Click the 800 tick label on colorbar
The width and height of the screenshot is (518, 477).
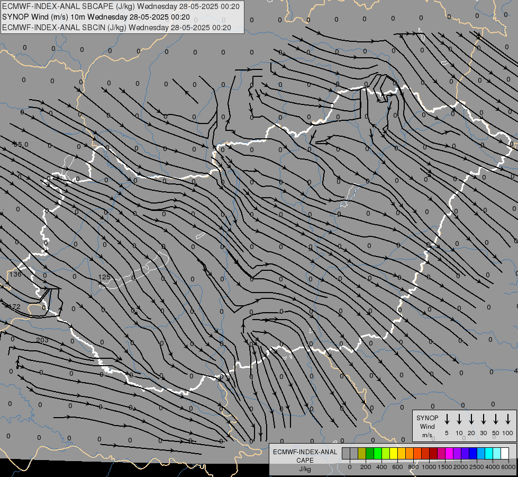point(413,467)
